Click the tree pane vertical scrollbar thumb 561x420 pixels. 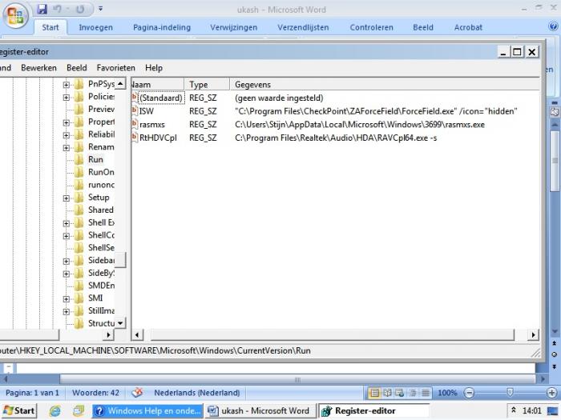point(120,260)
